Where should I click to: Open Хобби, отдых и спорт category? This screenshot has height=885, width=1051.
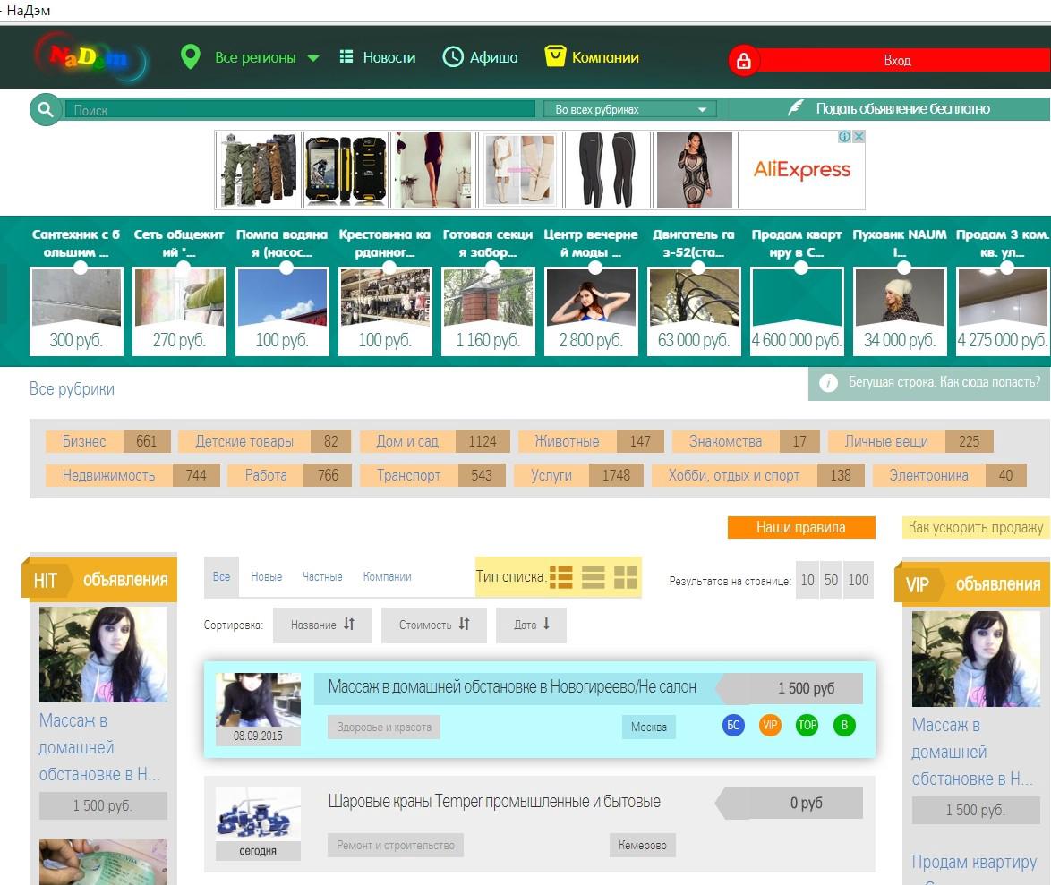[x=757, y=475]
